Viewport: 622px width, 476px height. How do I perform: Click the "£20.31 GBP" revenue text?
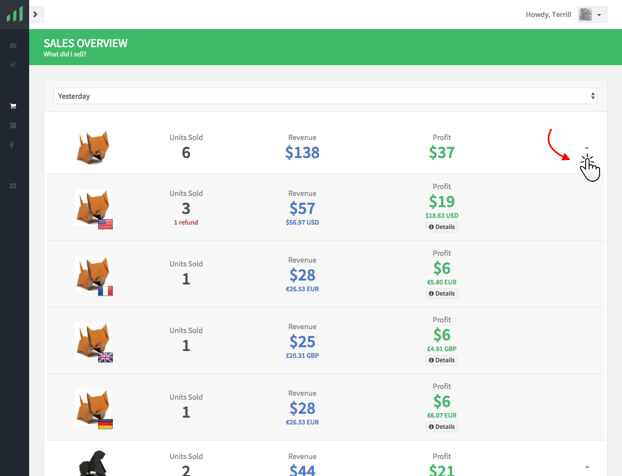pos(302,355)
